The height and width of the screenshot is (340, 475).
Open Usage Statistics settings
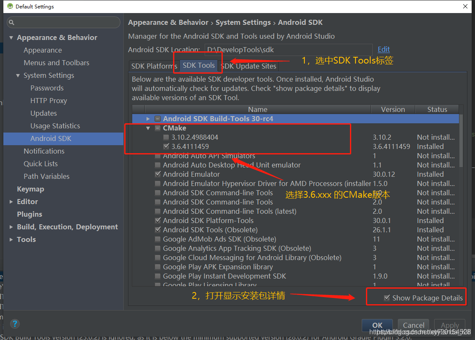pos(55,126)
